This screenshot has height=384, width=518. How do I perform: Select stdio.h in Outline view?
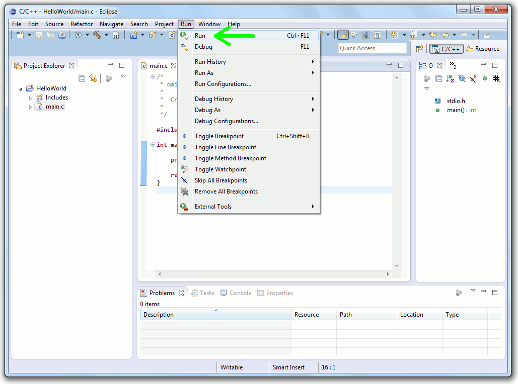(450, 101)
